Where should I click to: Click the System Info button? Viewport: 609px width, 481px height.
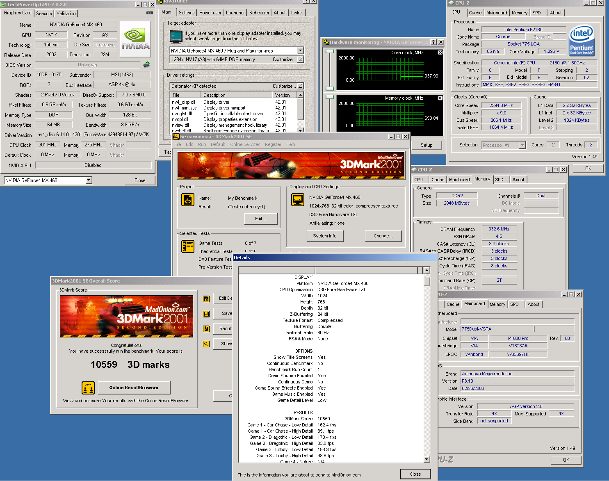(x=325, y=236)
